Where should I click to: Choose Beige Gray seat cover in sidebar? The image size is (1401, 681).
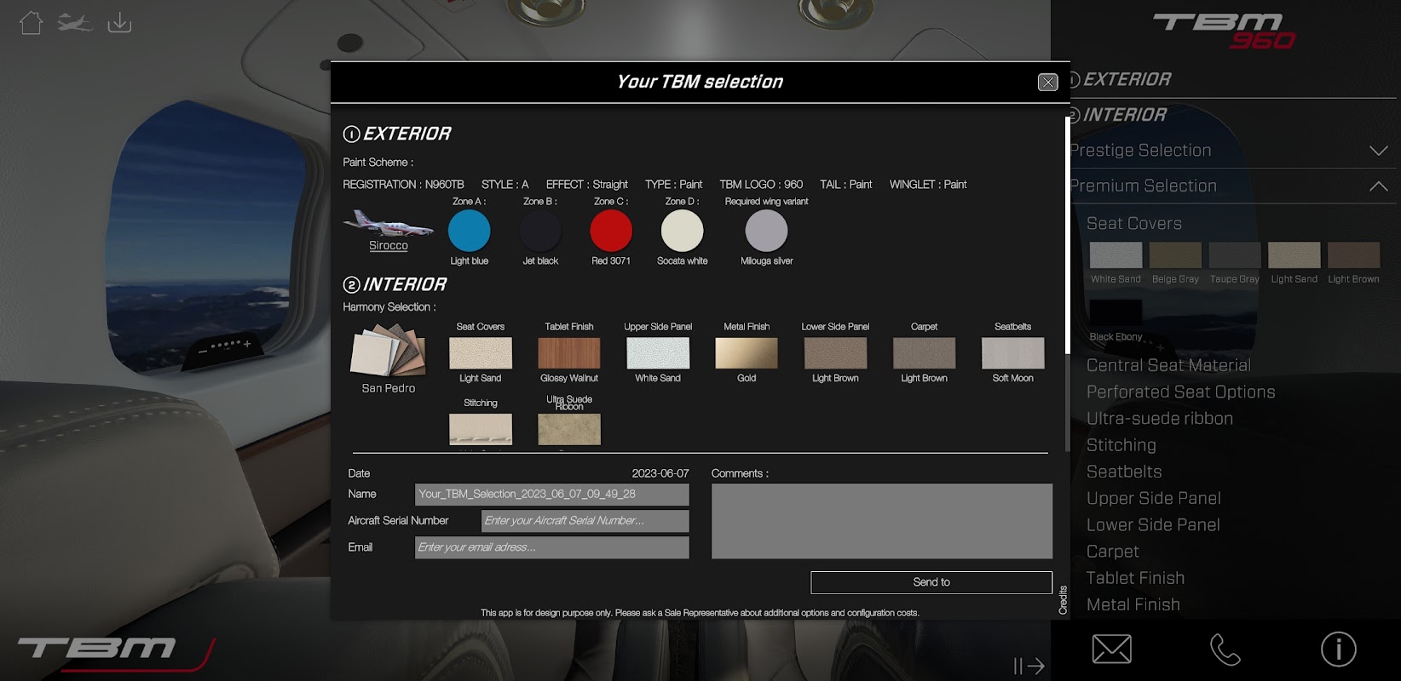[x=1175, y=255]
